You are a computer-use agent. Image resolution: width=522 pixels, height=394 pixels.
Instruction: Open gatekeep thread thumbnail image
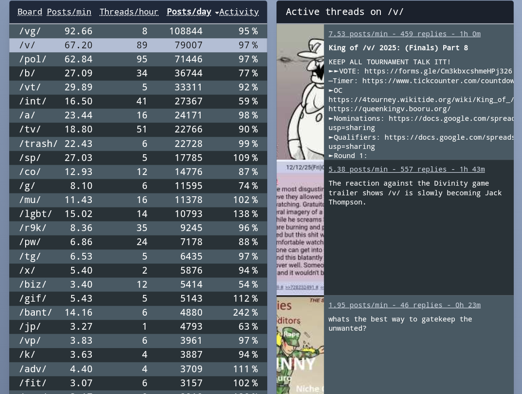(300, 345)
